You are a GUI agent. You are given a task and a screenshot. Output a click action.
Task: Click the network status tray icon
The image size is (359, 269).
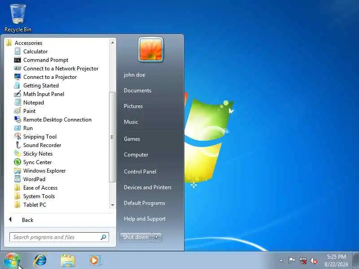[x=303, y=261]
